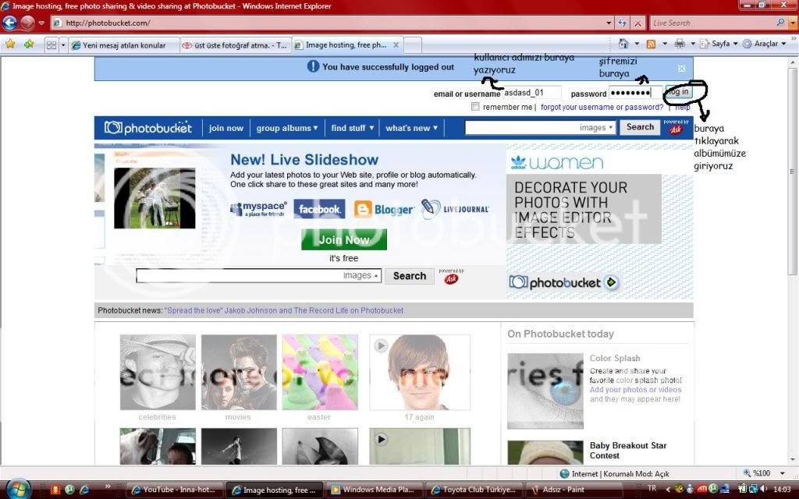This screenshot has width=799, height=499.
Task: Click the Quick Tabs grid icon
Action: (51, 45)
